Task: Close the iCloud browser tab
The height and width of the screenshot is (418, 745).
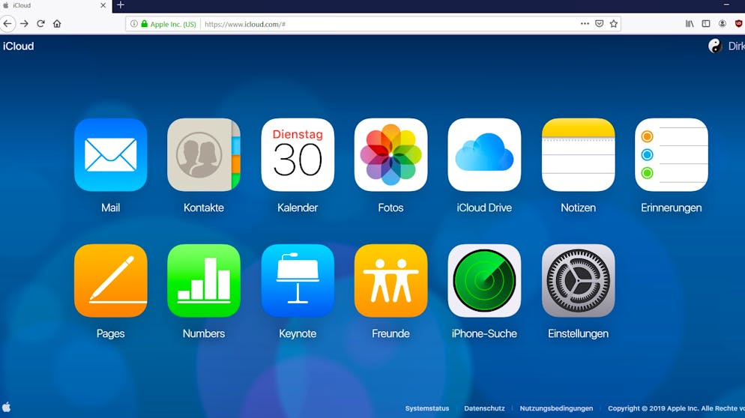Action: click(x=103, y=6)
